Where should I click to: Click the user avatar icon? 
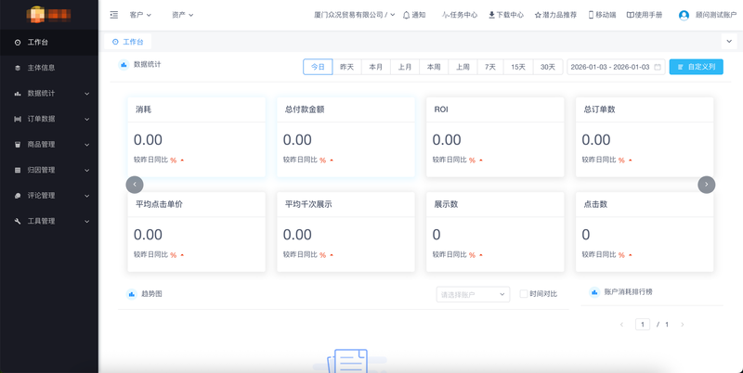[684, 15]
